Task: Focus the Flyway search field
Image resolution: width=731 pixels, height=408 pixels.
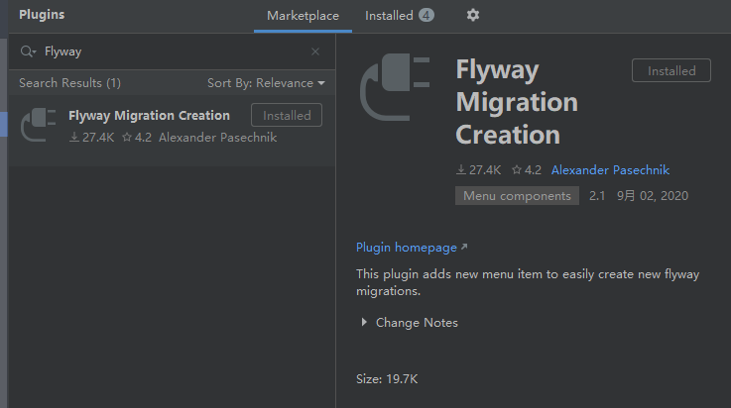Action: pos(173,51)
